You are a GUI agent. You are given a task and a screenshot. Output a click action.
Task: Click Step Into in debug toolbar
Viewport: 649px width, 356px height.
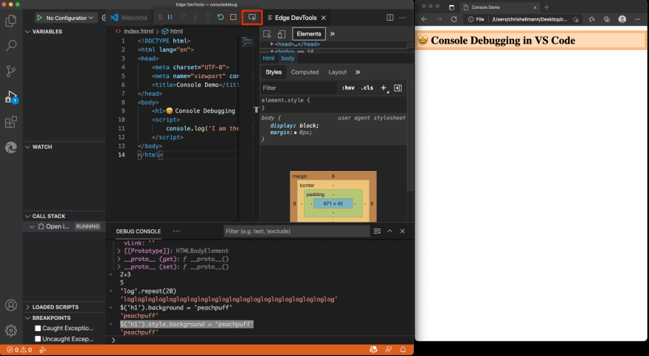pos(195,18)
